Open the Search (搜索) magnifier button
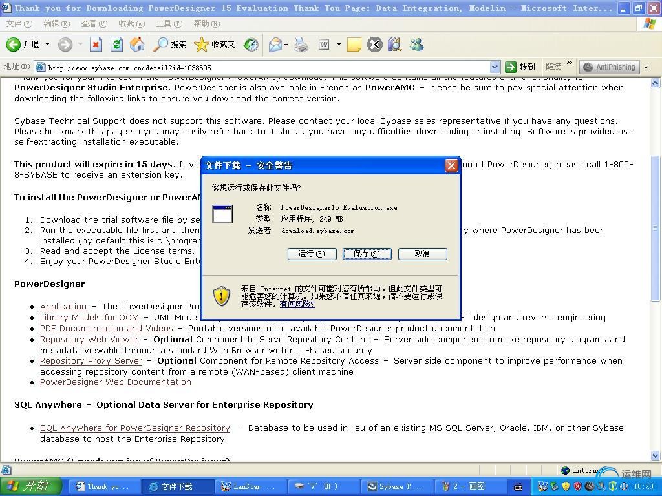The width and height of the screenshot is (662, 496). tap(170, 45)
